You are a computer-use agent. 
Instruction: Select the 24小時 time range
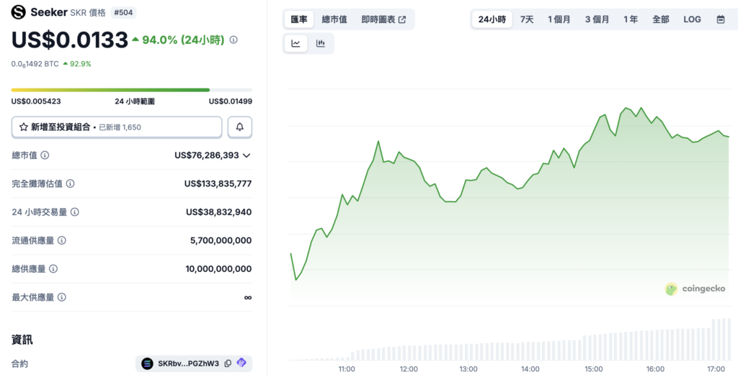click(x=492, y=19)
